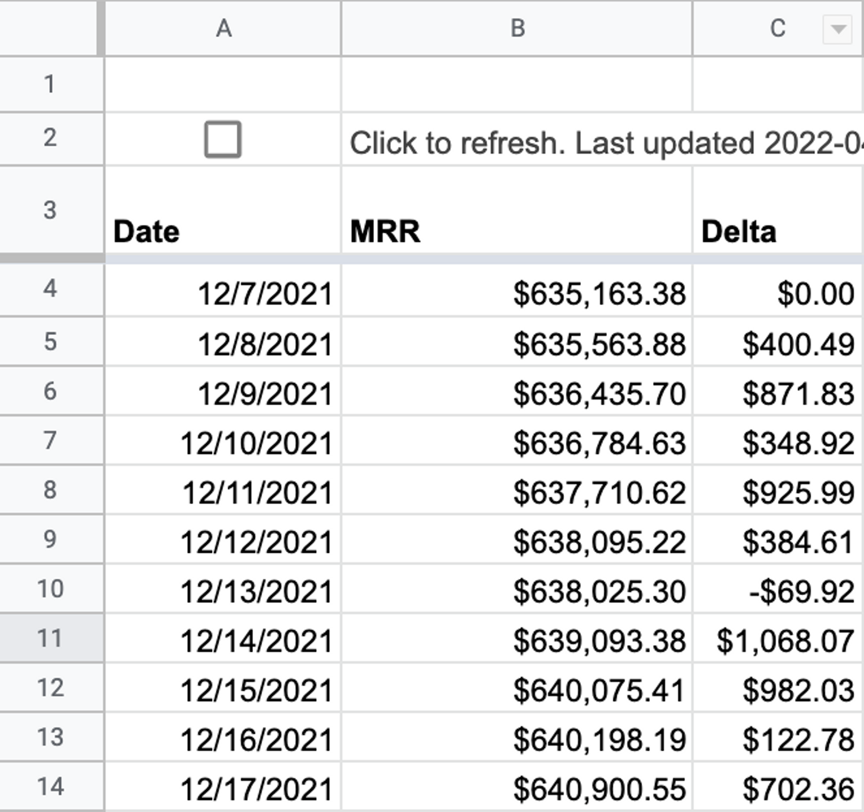
Task: Select the select-all corner box
Action: click(48, 28)
